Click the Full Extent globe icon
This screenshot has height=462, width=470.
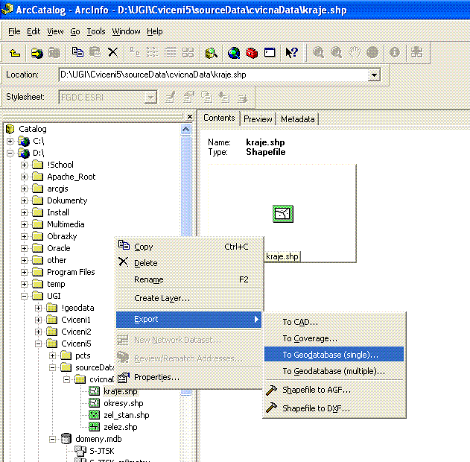click(372, 52)
